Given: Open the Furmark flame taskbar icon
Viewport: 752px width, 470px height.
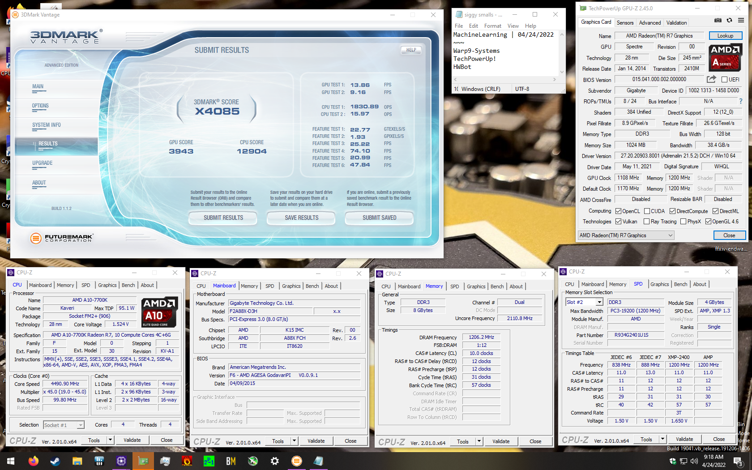Looking at the screenshot, I should pos(187,461).
